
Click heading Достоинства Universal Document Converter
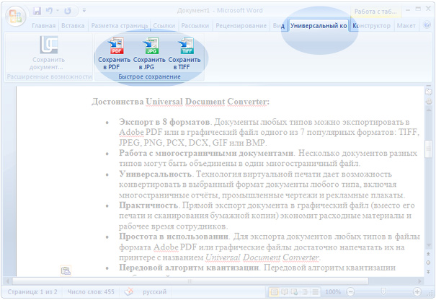(180, 102)
